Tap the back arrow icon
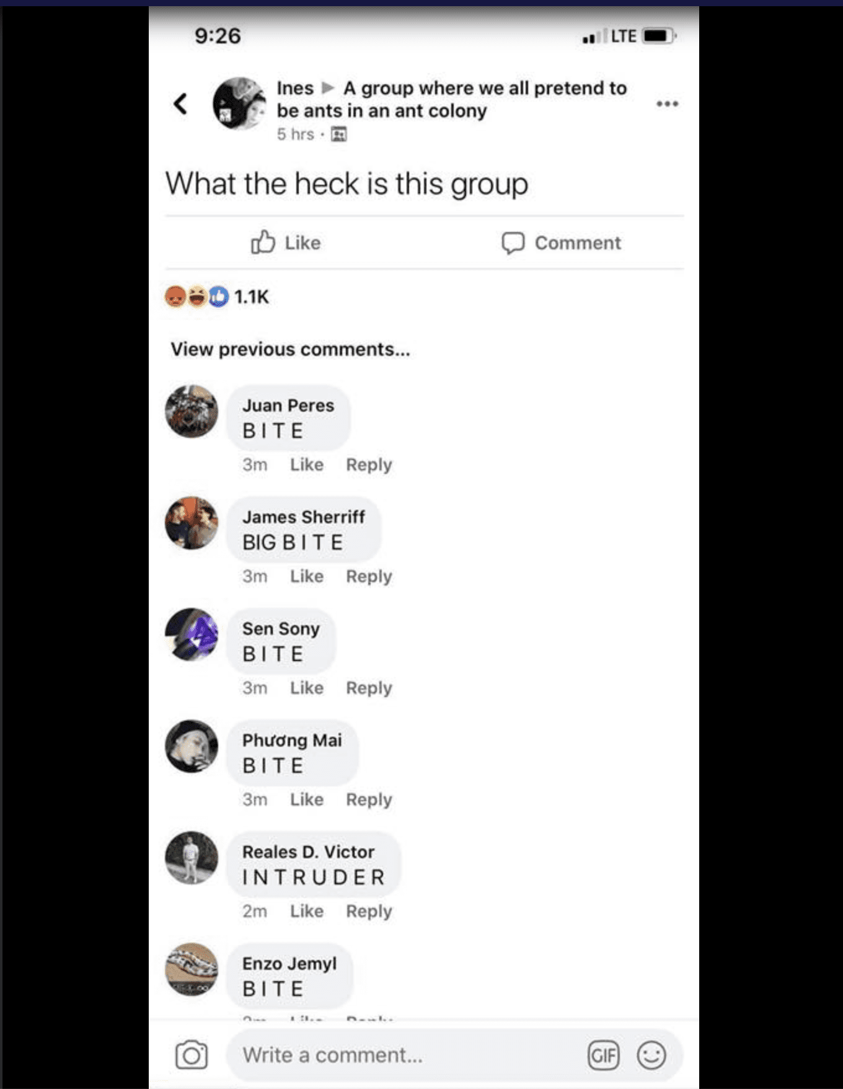843x1089 pixels. [x=180, y=104]
